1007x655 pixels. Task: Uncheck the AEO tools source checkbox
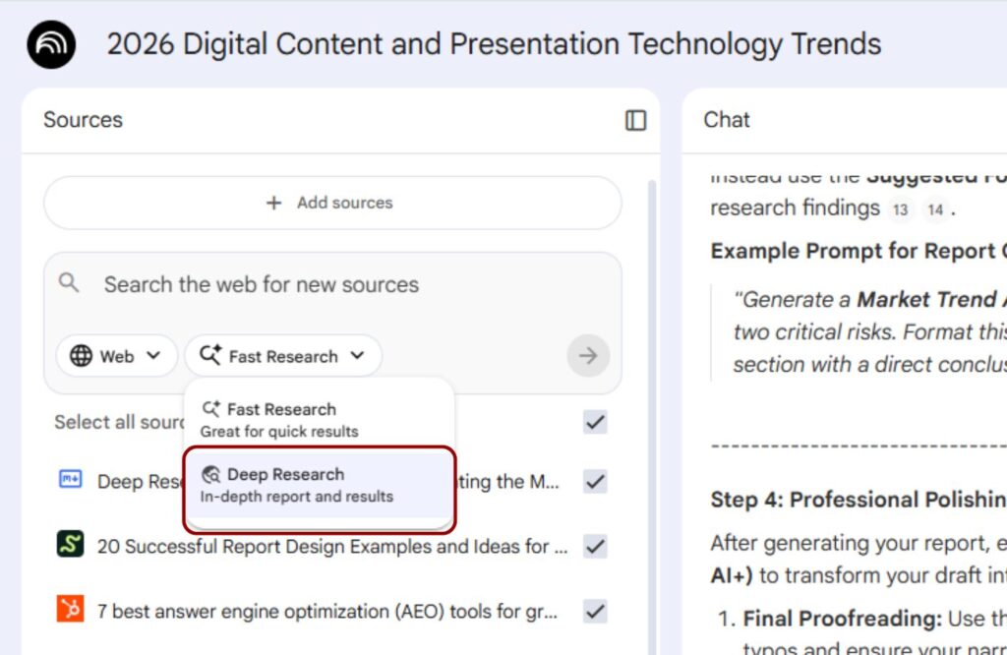595,612
